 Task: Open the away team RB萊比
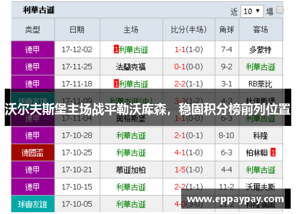click(x=260, y=84)
